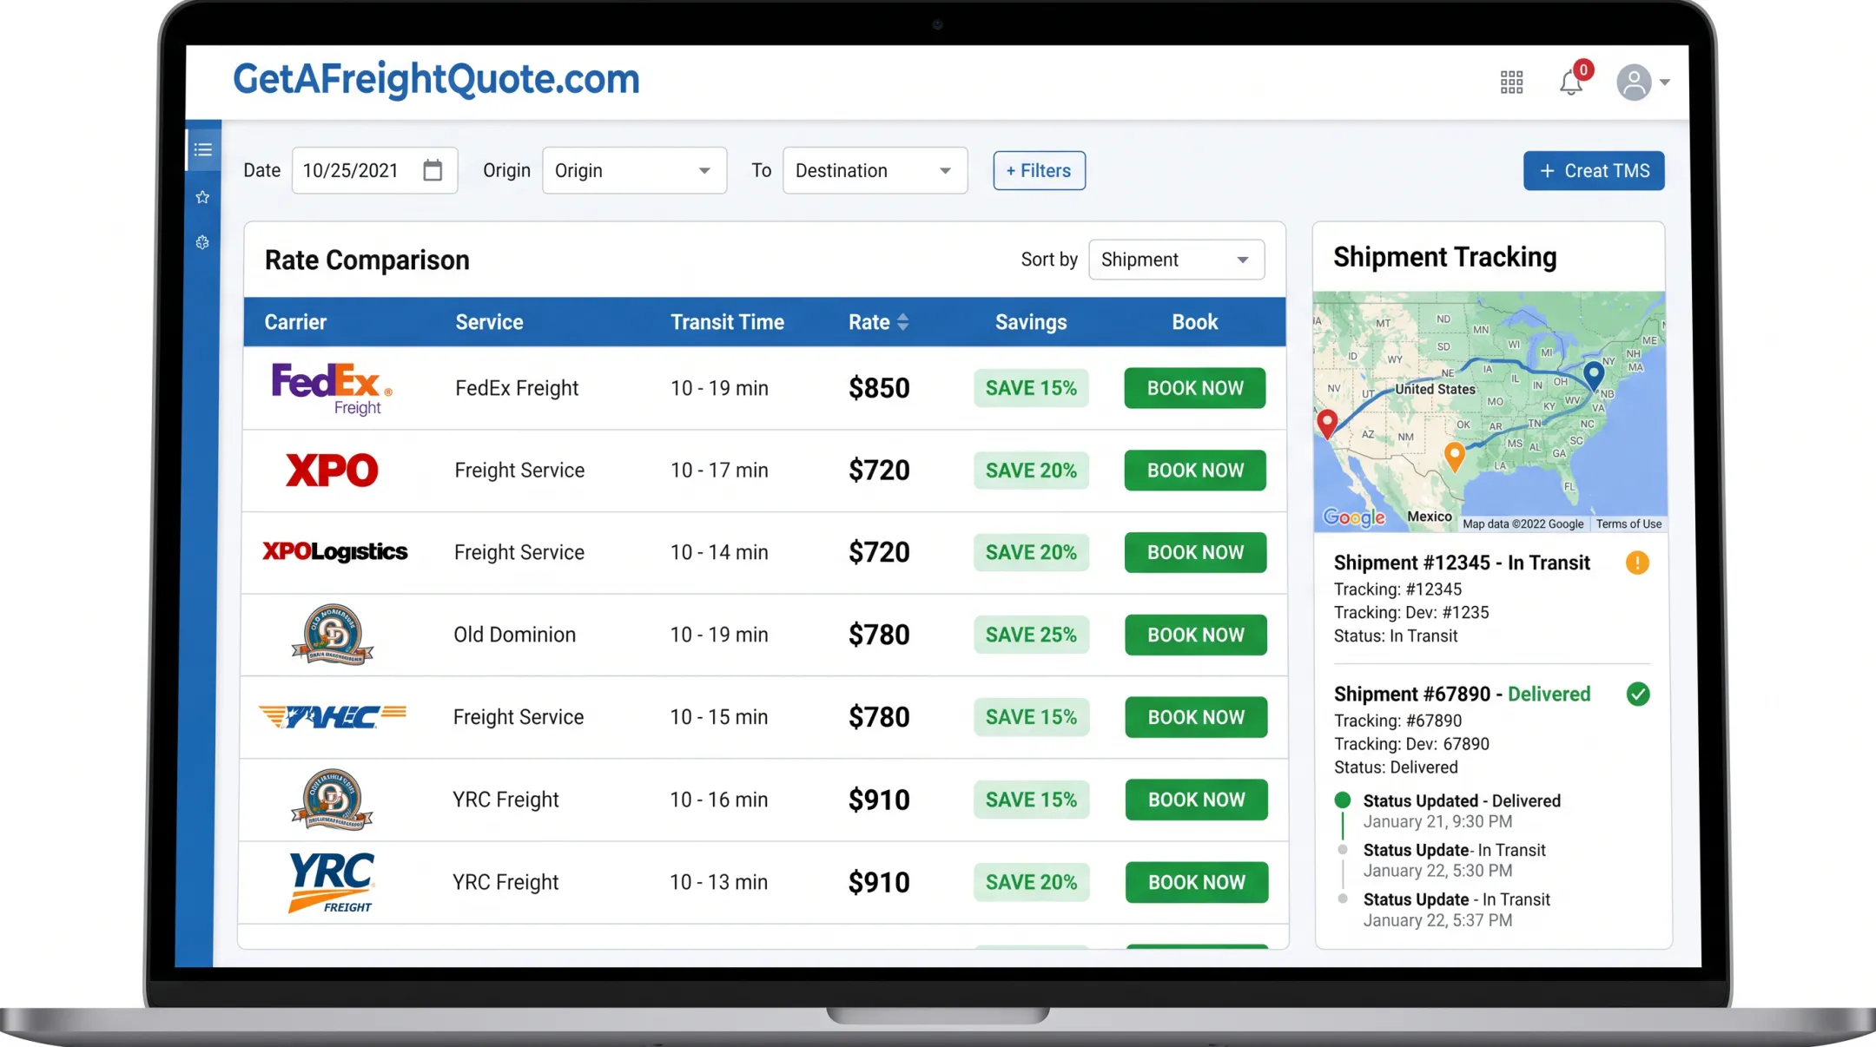The width and height of the screenshot is (1876, 1047).
Task: Click Shipment #67890 - Delivered heading
Action: click(x=1463, y=694)
